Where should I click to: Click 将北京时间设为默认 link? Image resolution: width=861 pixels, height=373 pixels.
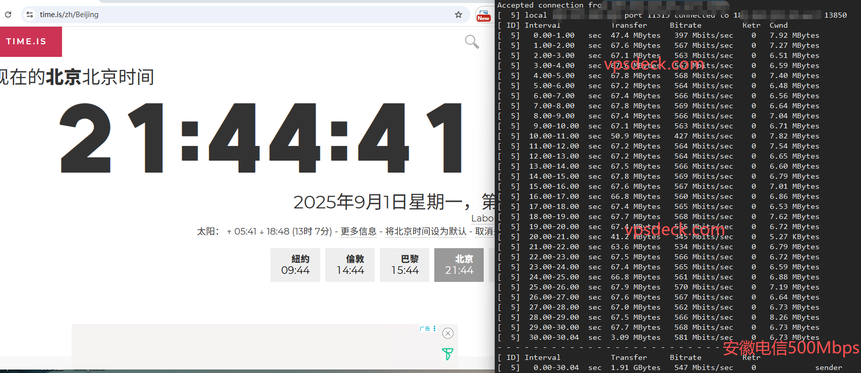tap(426, 232)
